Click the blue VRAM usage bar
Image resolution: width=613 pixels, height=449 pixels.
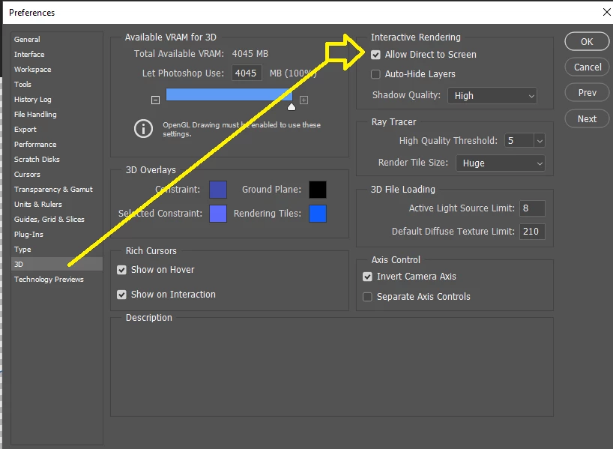point(229,94)
